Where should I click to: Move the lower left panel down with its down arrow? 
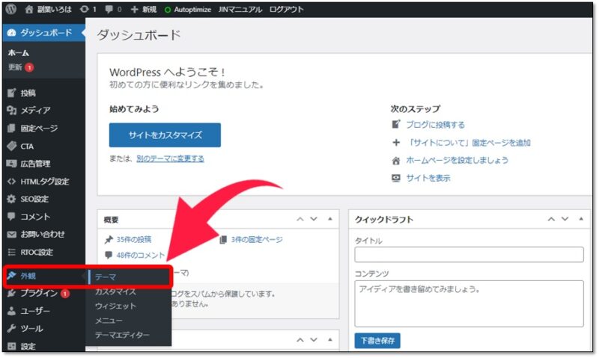click(314, 340)
